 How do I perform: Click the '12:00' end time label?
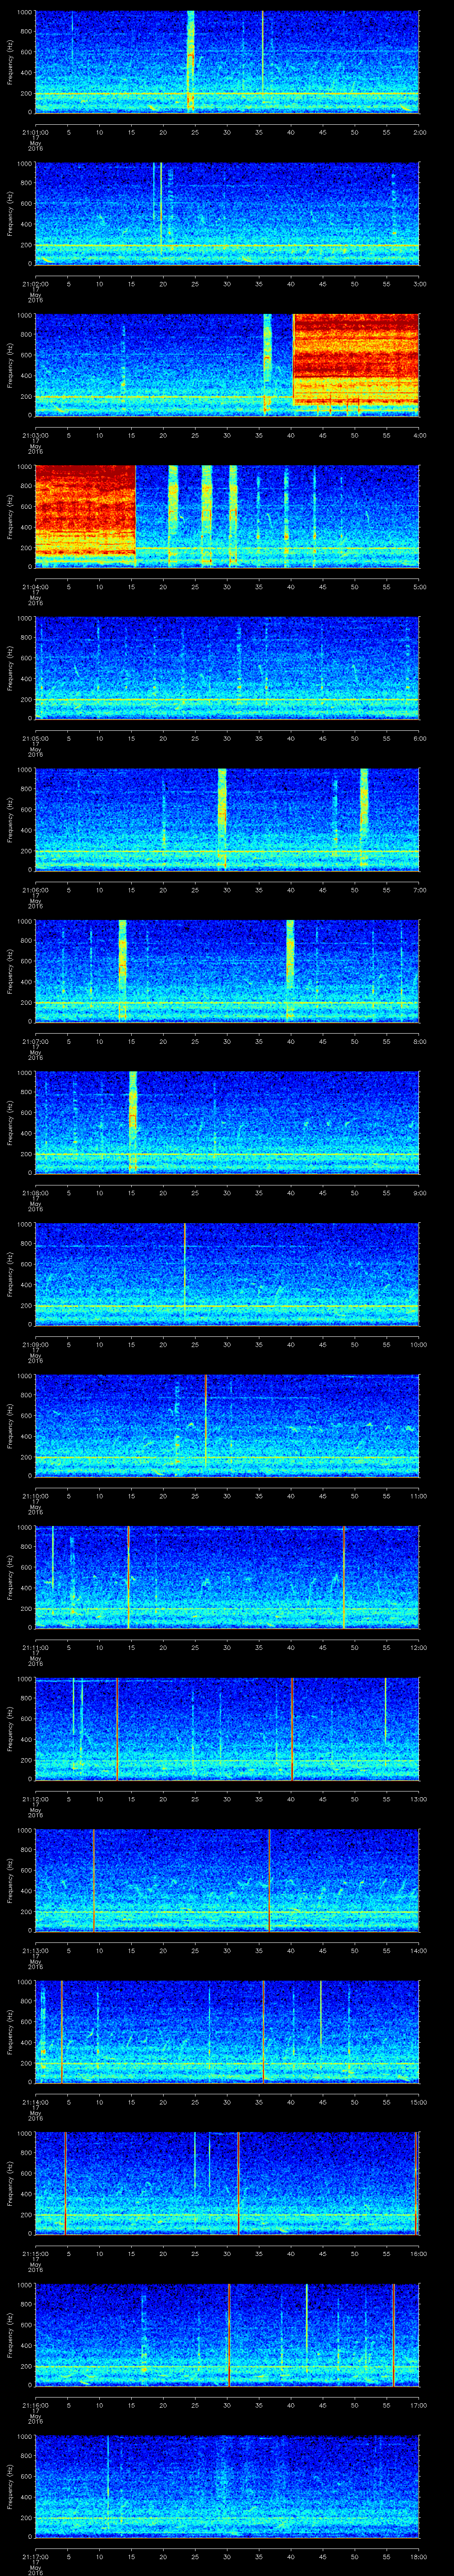click(x=418, y=1647)
